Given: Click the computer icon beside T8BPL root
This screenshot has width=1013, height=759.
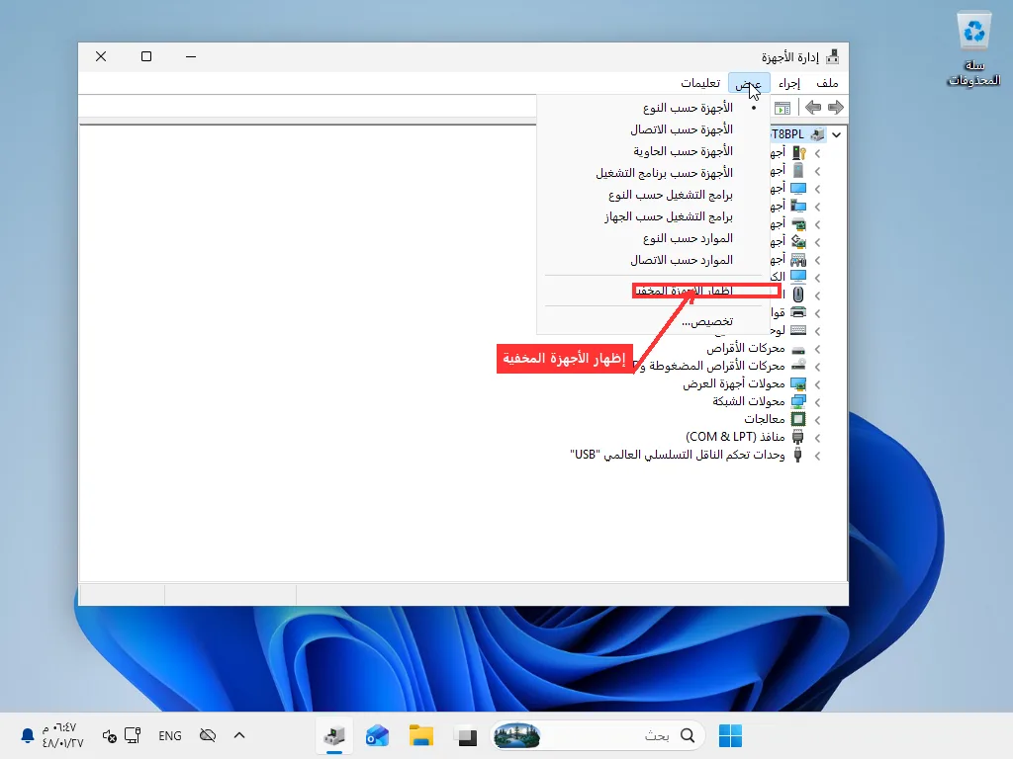Looking at the screenshot, I should (x=817, y=134).
